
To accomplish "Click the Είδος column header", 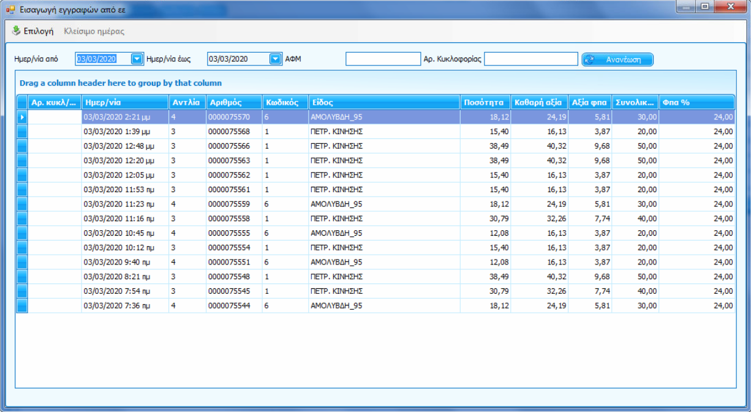I will pyautogui.click(x=383, y=102).
